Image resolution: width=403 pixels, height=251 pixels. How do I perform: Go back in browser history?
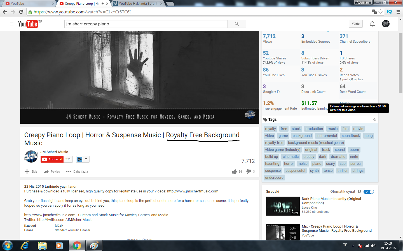[5, 12]
